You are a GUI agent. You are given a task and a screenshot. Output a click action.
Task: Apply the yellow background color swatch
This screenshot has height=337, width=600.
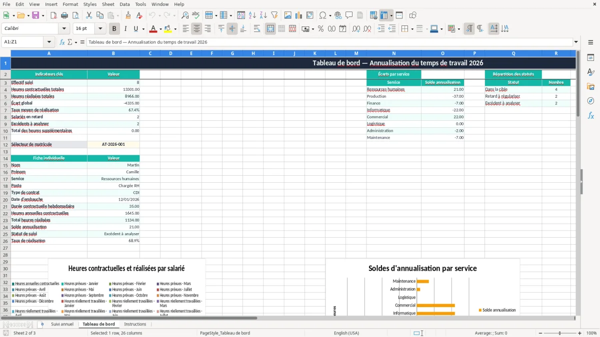tap(168, 29)
